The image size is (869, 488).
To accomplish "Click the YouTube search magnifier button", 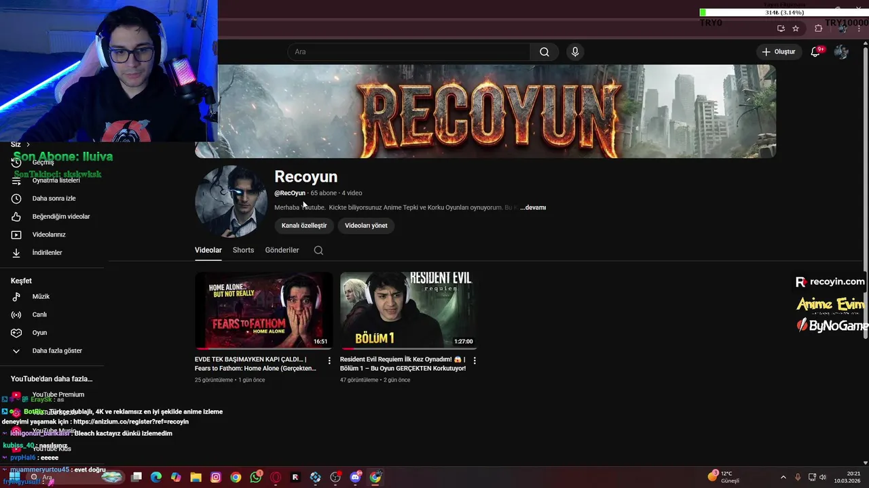I will tap(544, 52).
